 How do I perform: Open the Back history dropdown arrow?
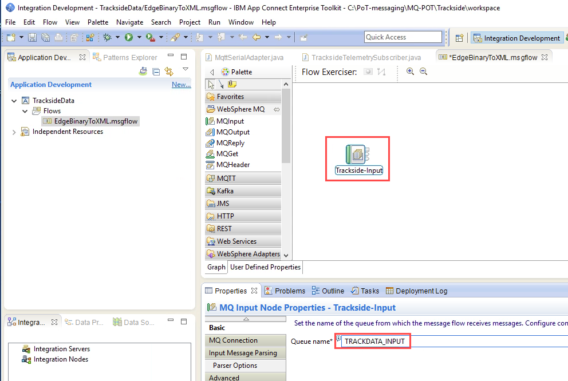coord(267,37)
